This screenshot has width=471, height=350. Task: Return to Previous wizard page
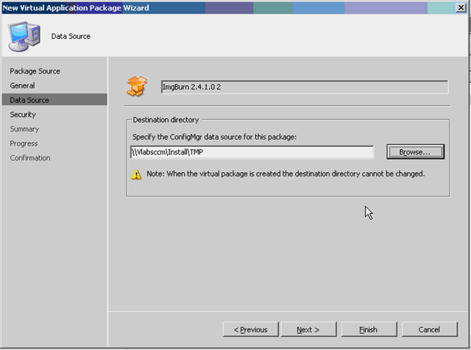250,329
